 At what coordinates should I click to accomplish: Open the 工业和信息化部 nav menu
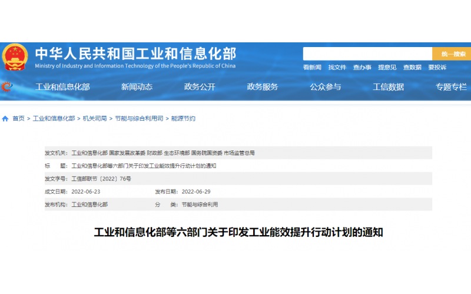click(x=62, y=87)
